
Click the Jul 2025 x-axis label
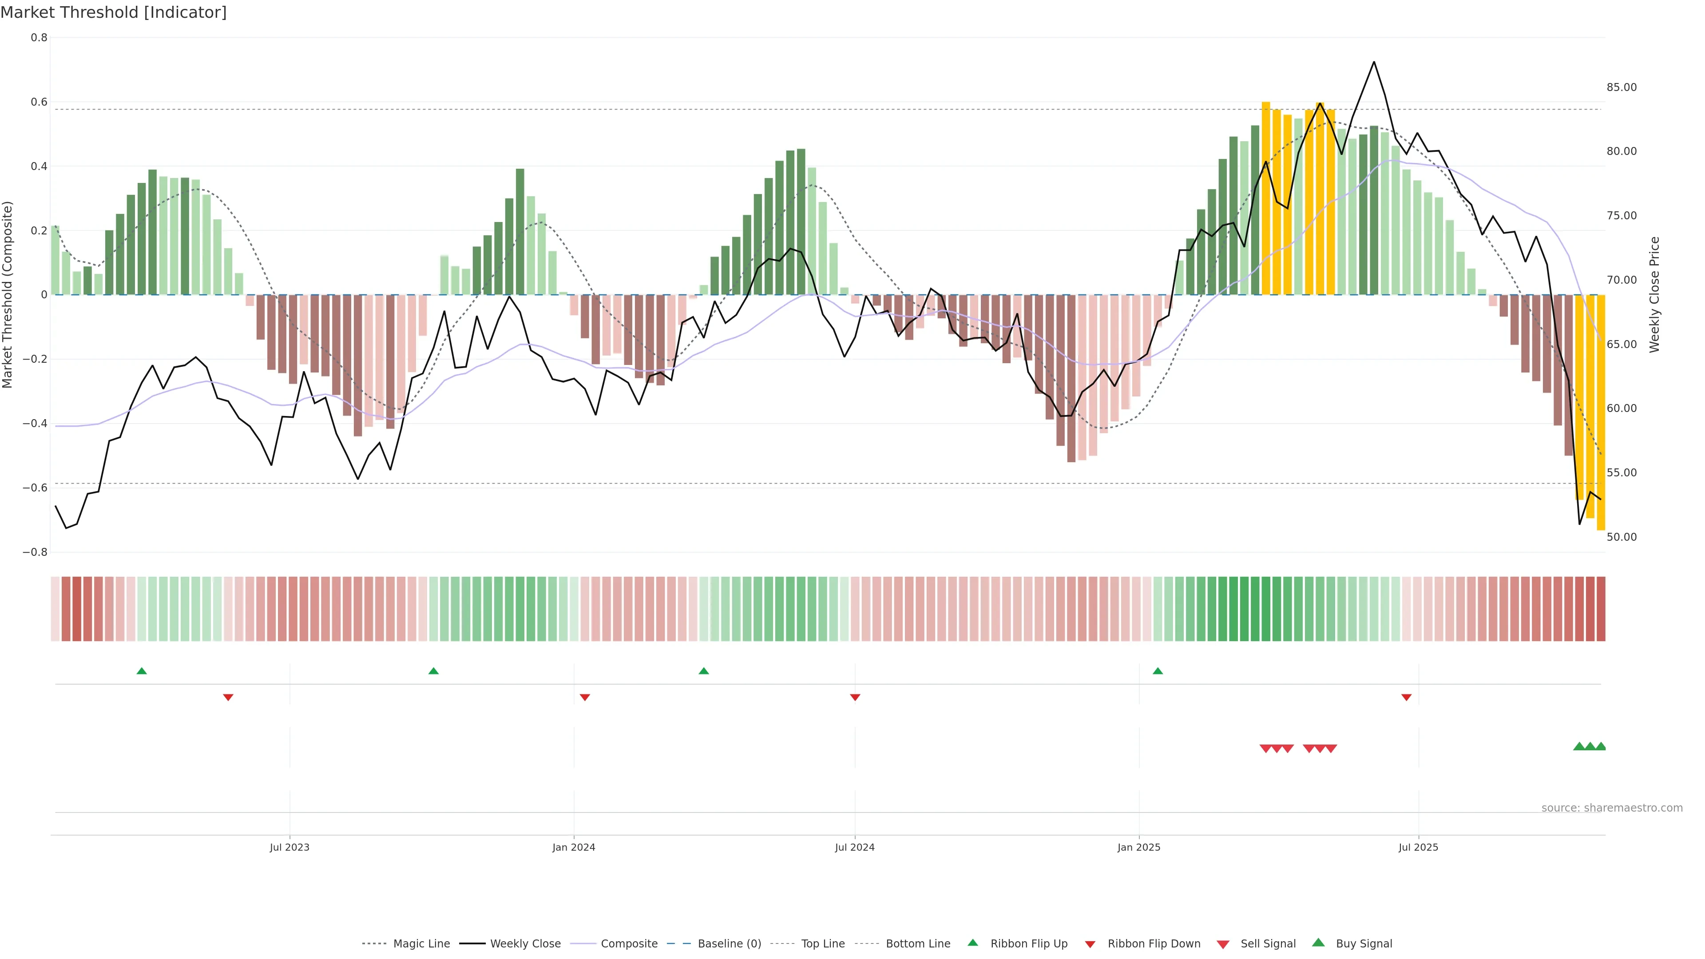point(1418,847)
